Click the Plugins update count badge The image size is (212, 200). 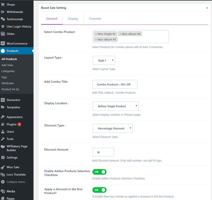click(19, 124)
